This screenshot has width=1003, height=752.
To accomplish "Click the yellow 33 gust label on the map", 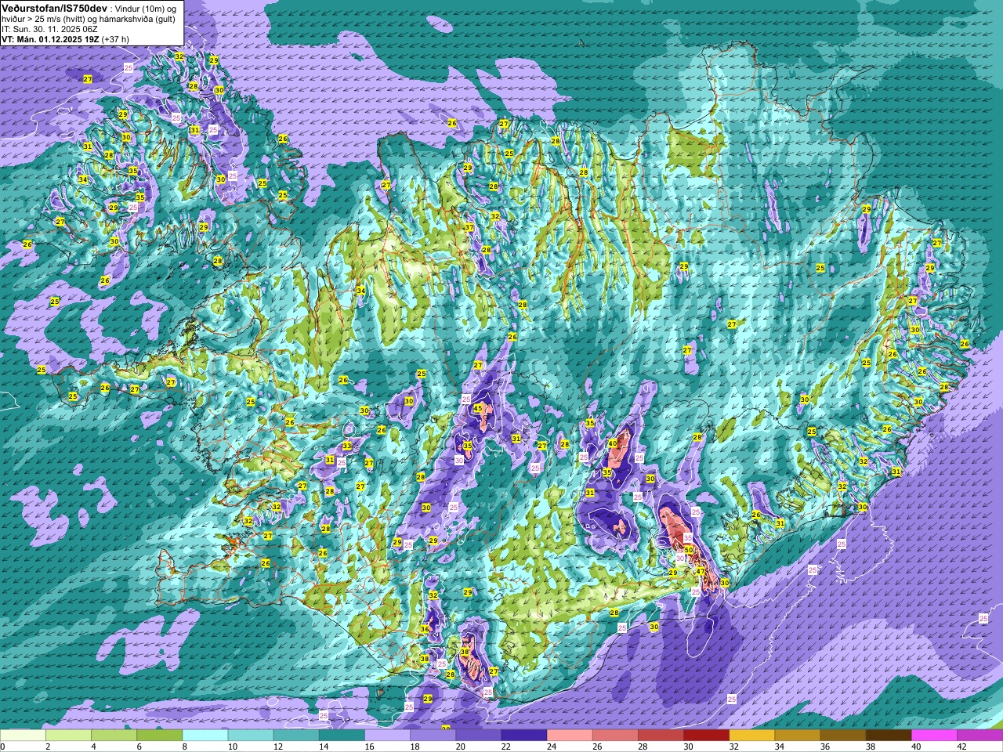I will point(346,446).
